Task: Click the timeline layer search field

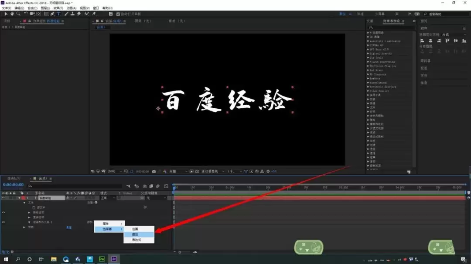Action: 75,187
